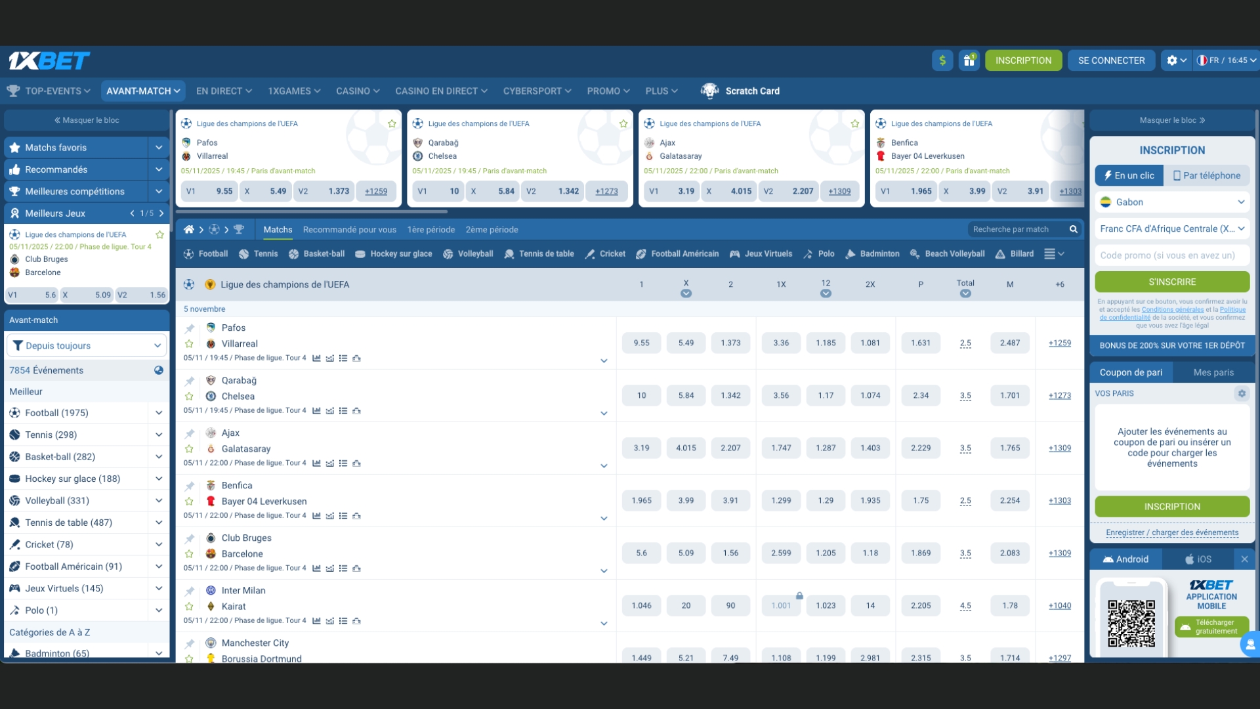The width and height of the screenshot is (1260, 709).
Task: Switch to the Mes paris tab
Action: coord(1213,372)
